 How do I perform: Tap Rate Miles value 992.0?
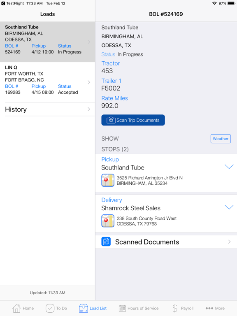coord(110,106)
